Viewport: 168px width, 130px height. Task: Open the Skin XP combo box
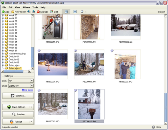coord(21,81)
